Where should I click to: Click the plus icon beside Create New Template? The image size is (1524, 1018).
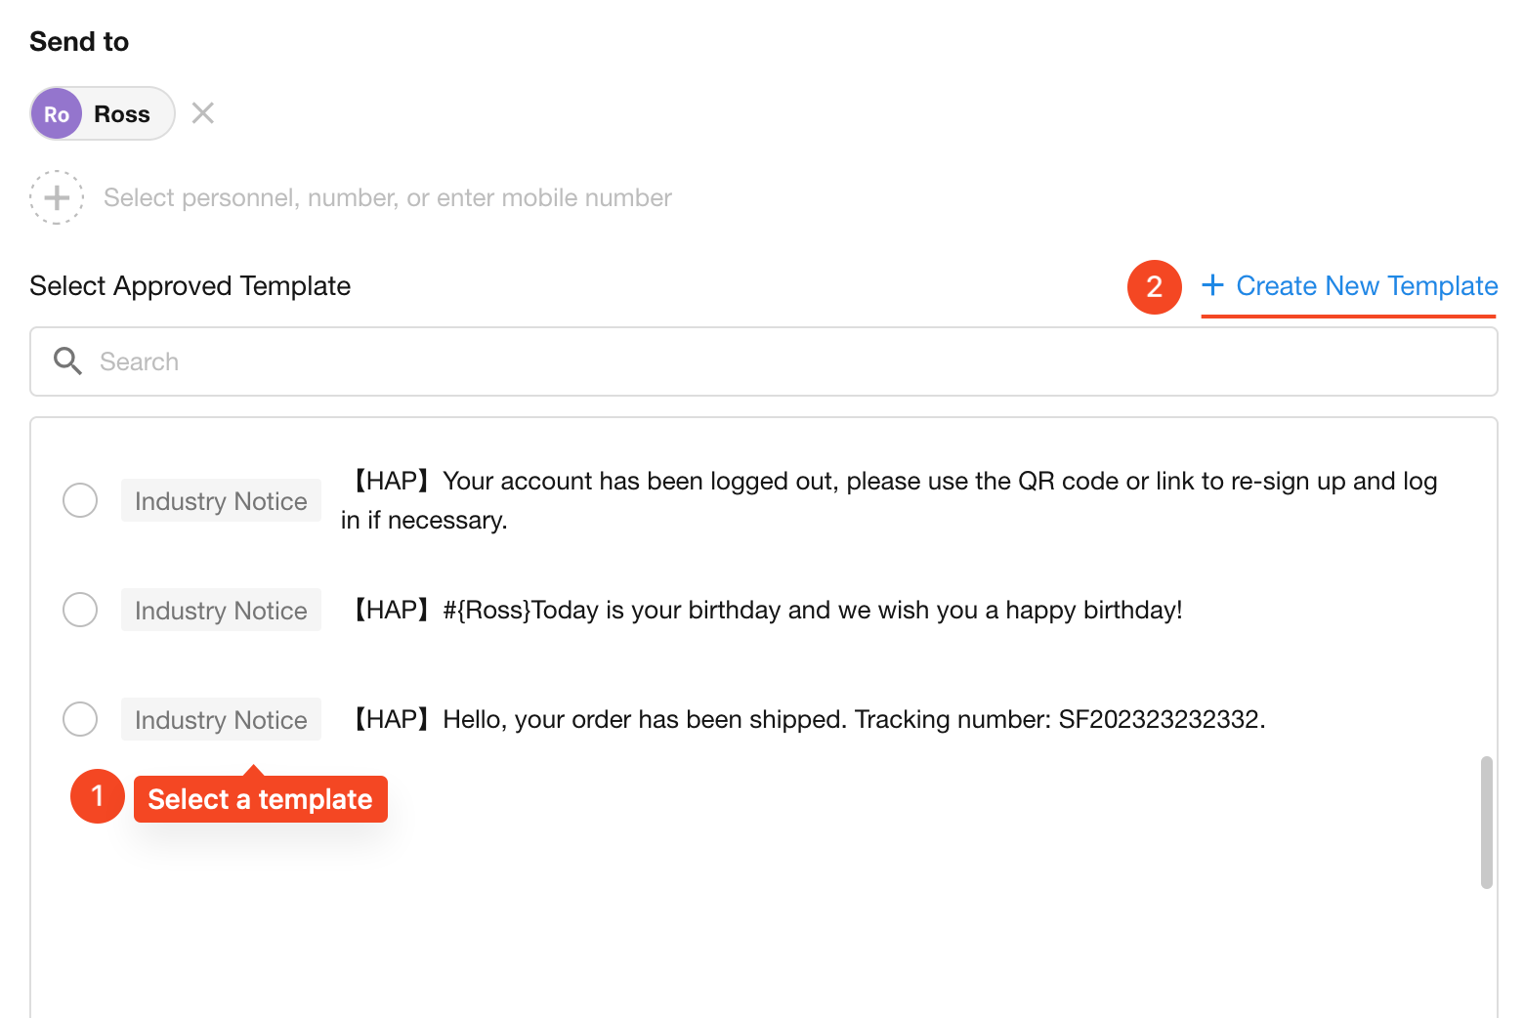(x=1212, y=284)
